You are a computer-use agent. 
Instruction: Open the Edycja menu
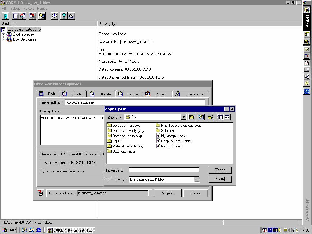(x=16, y=9)
